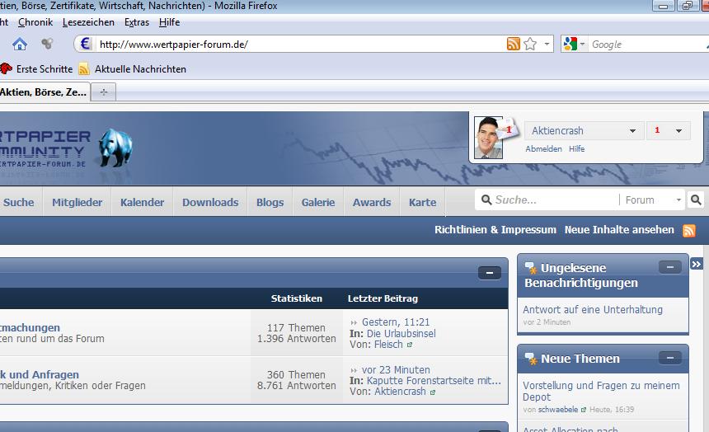Open the messages envelope icon with badge
Image resolution: width=709 pixels, height=432 pixels.
click(506, 129)
